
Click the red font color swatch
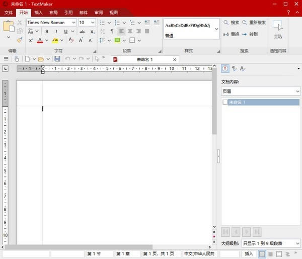point(40,40)
